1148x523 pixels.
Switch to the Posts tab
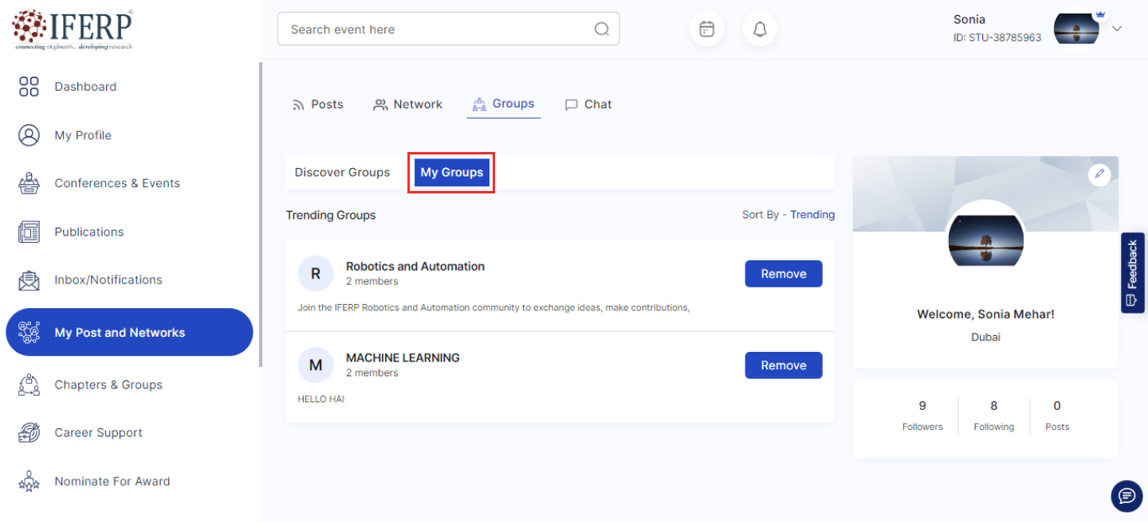(x=318, y=104)
